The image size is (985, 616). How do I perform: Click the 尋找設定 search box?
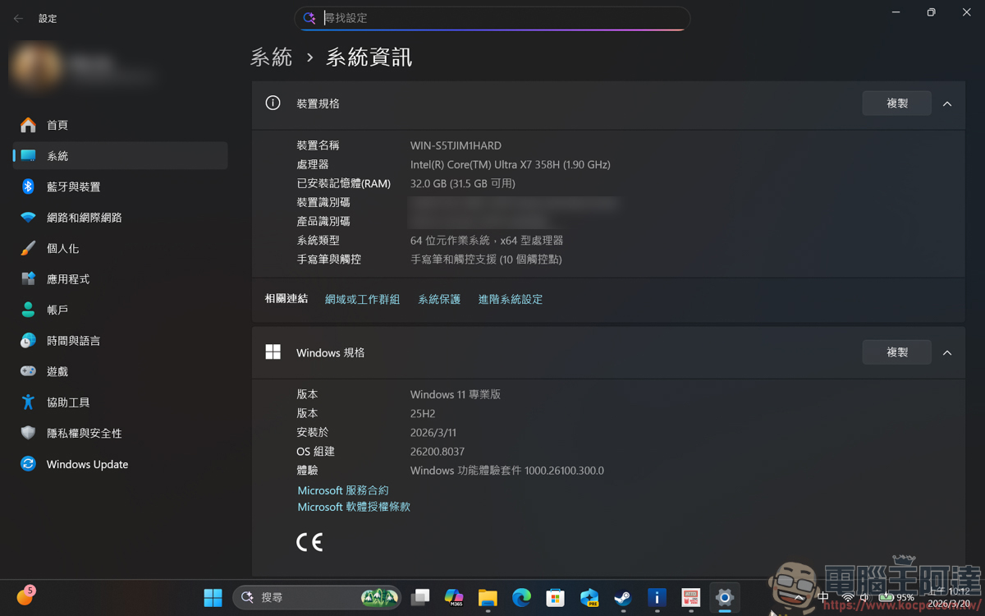(492, 18)
